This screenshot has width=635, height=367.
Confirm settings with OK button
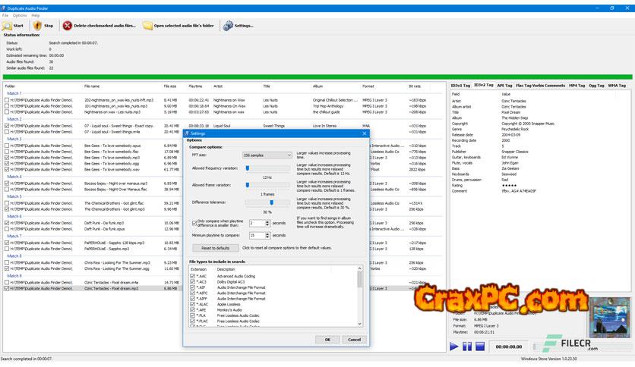pyautogui.click(x=327, y=339)
